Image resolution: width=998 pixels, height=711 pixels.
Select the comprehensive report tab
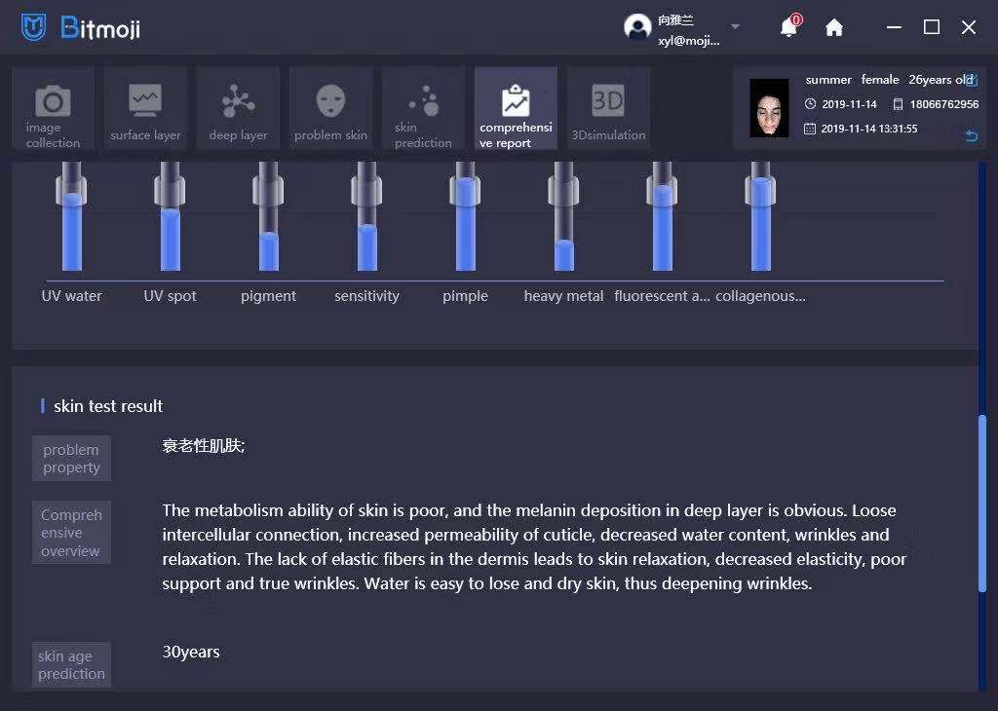pos(516,109)
